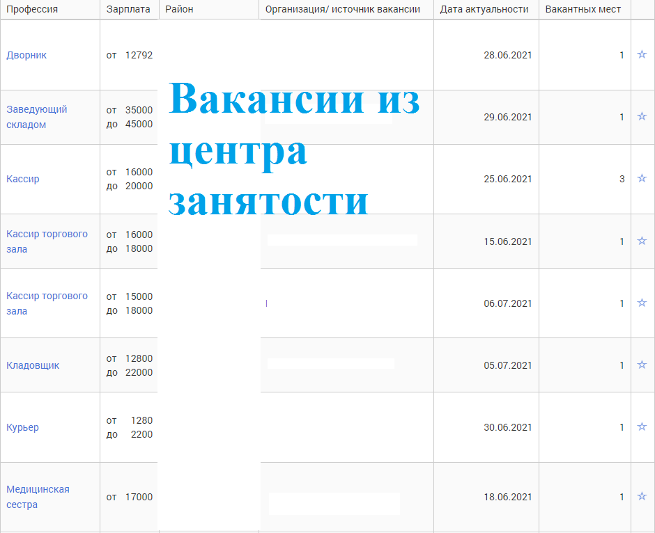Select the date cell 06.07.2021

pyautogui.click(x=507, y=303)
